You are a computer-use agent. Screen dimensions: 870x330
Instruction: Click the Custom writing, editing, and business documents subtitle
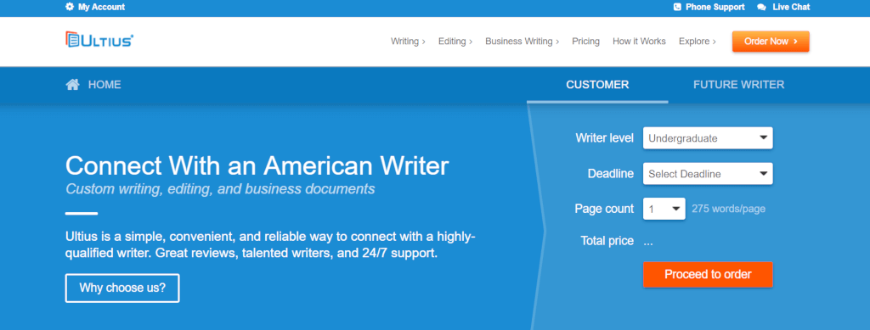click(x=220, y=189)
